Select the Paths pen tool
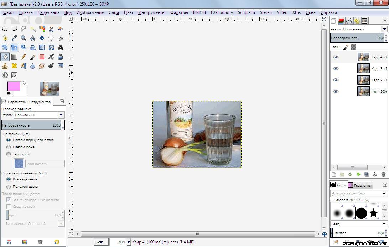 pyautogui.click(x=5, y=38)
